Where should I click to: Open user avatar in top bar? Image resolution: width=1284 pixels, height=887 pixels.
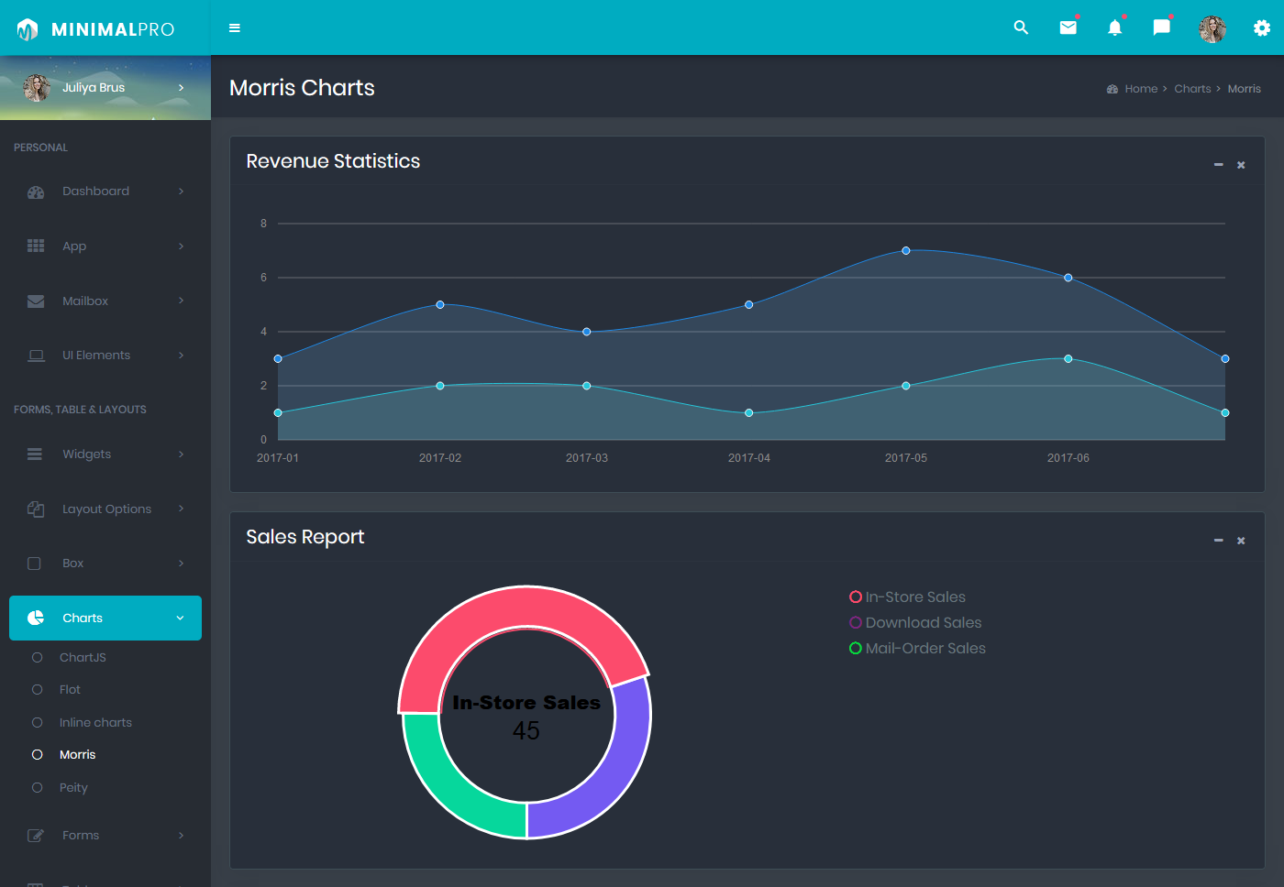[x=1212, y=28]
